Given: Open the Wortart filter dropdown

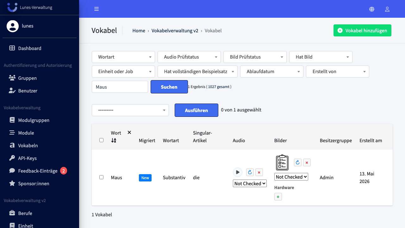Looking at the screenshot, I should tap(123, 57).
